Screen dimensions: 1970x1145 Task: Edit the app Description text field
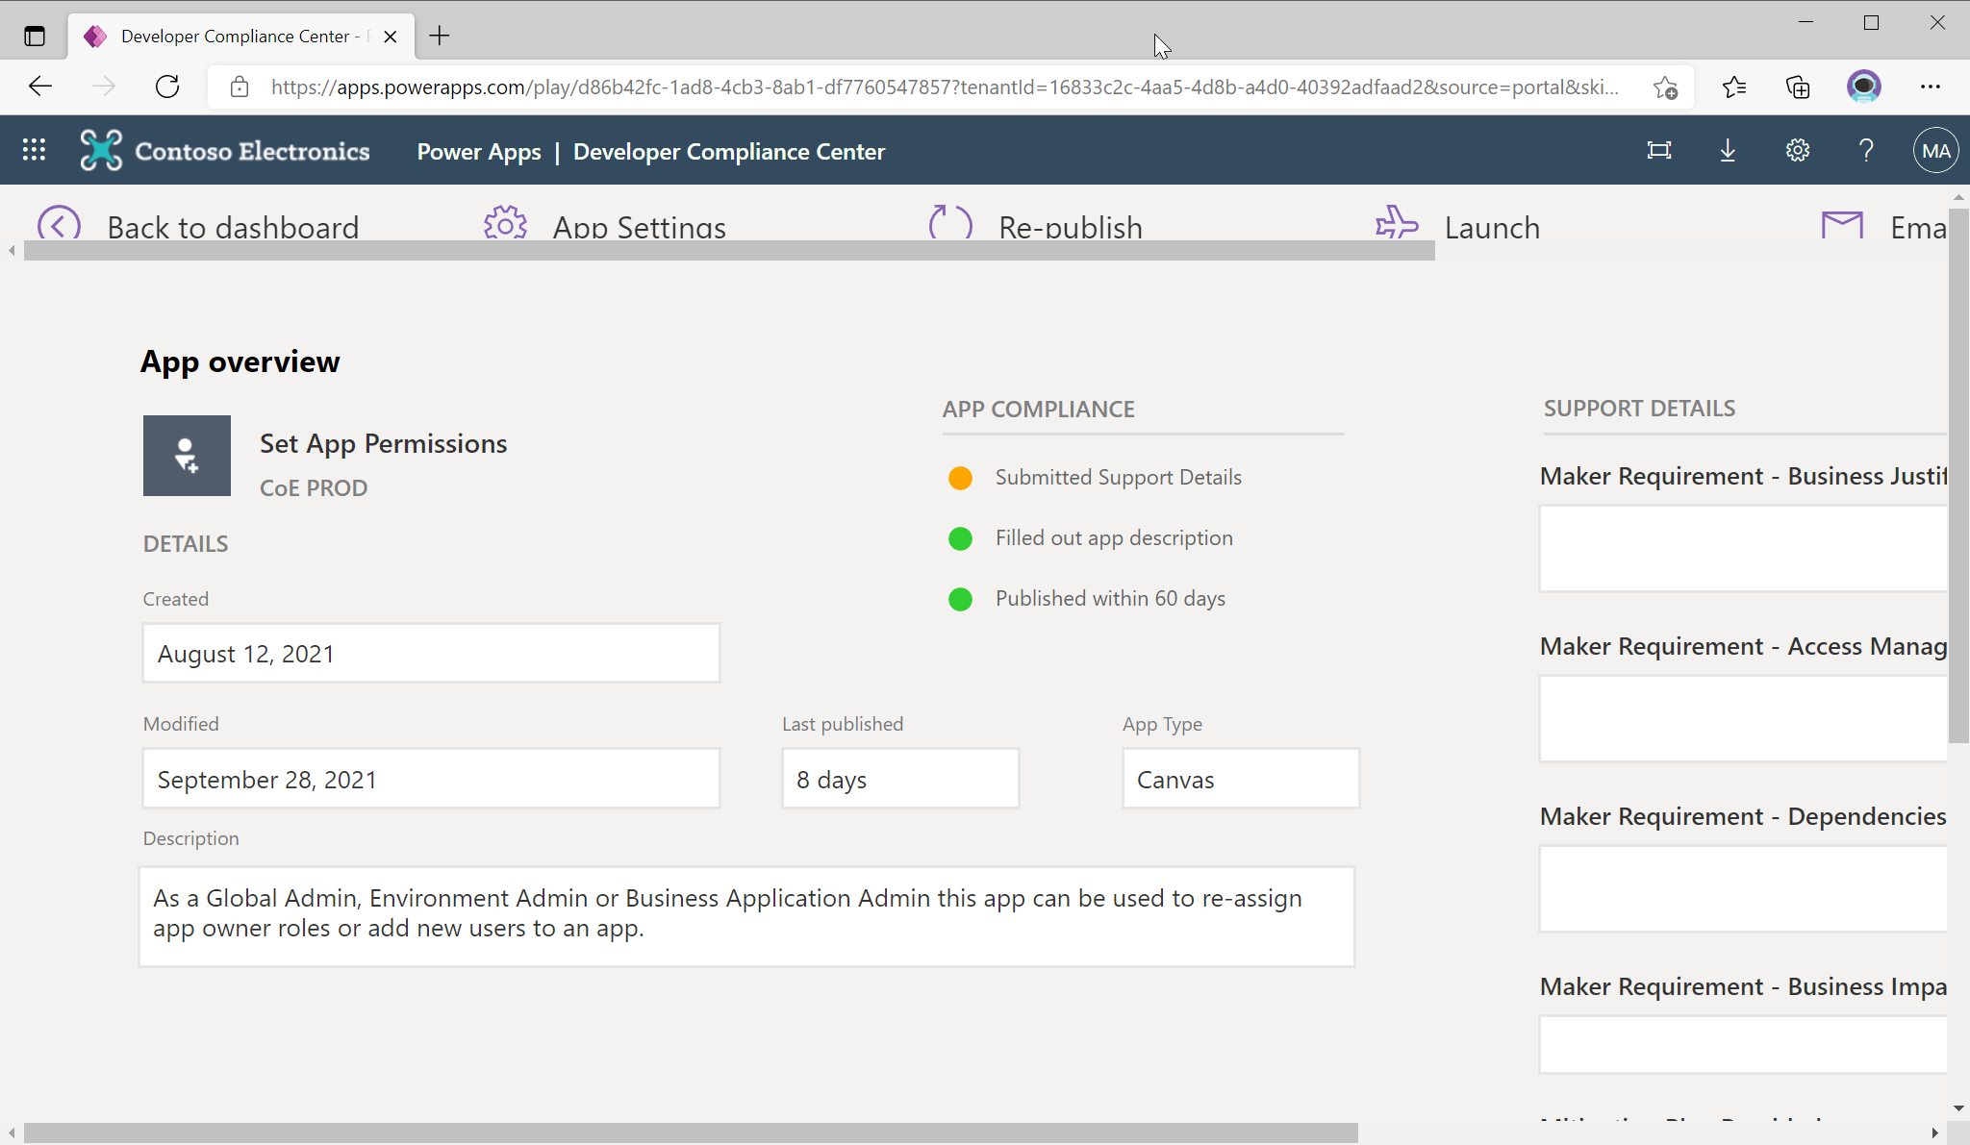click(x=747, y=913)
